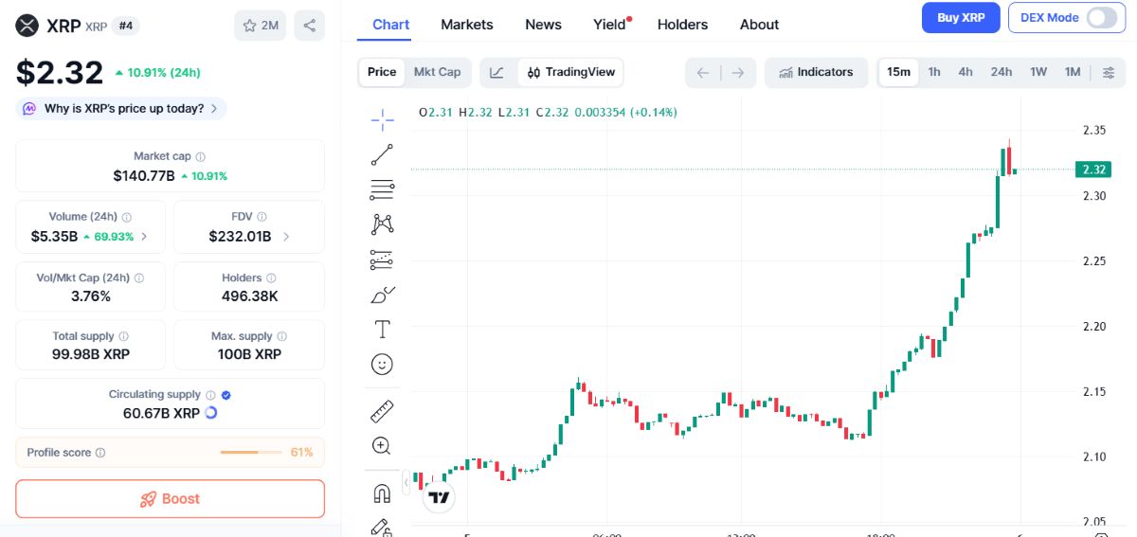Open the Holders tab
The height and width of the screenshot is (537, 1137).
(683, 25)
